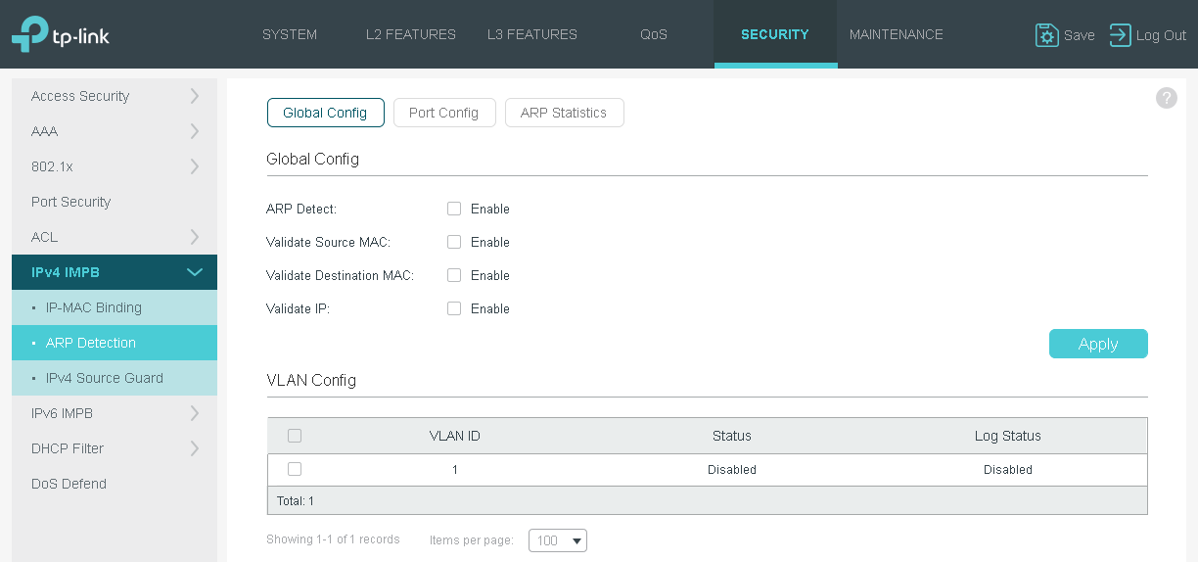Select Access Security label in sidebar
1198x562 pixels.
click(80, 96)
